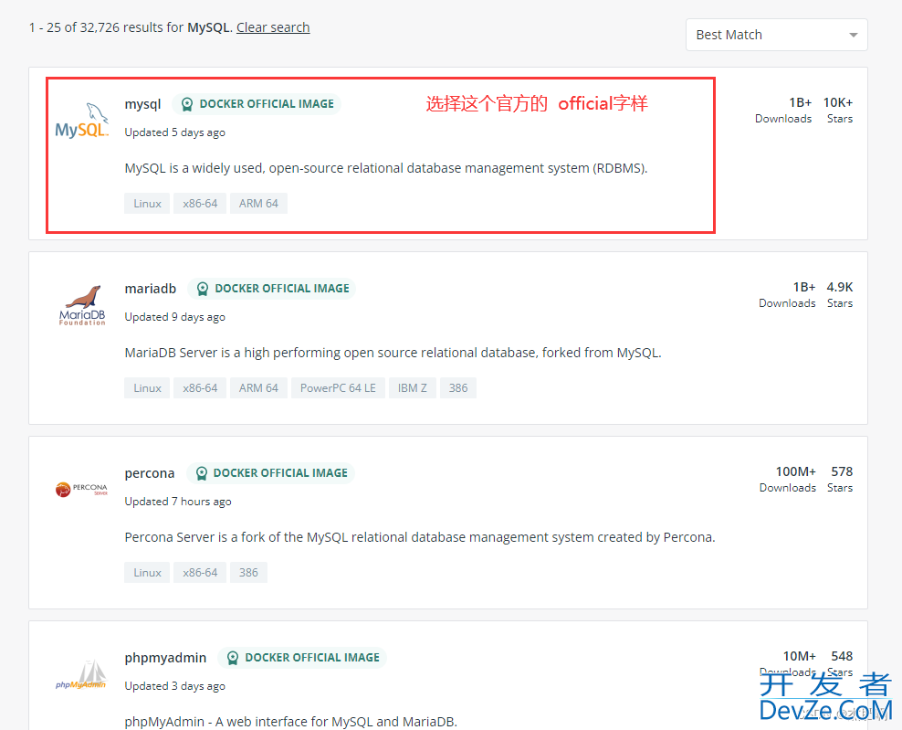Click the Linux tag on percona card
Viewport: 902px width, 730px height.
(147, 573)
